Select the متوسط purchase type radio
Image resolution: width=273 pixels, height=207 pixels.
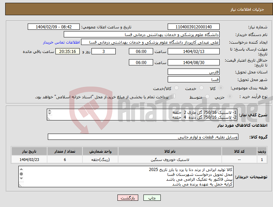coord(208,96)
